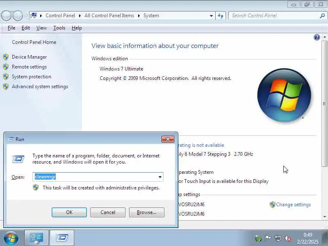
Task: Open the Help menu
Action: [x=77, y=28]
